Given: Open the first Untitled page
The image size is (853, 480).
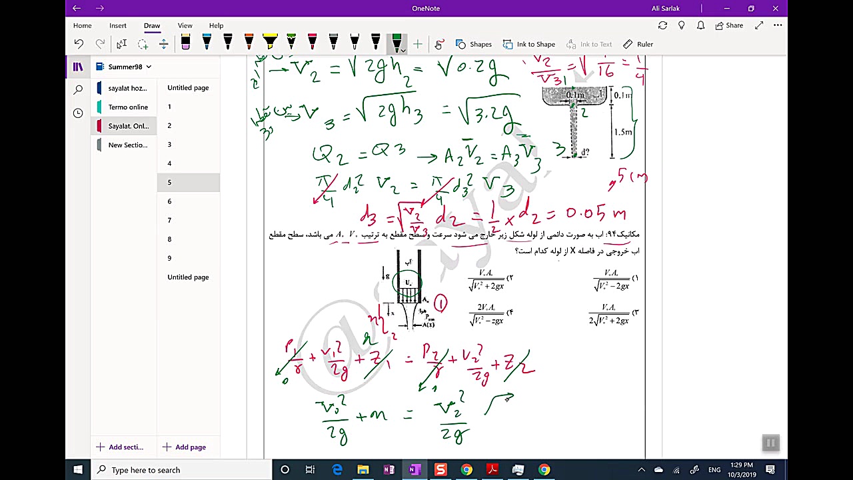Looking at the screenshot, I should (x=189, y=88).
